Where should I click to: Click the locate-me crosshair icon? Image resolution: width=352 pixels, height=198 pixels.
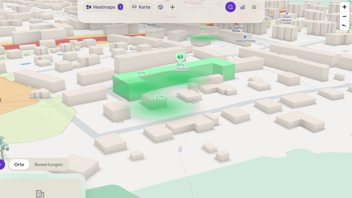click(x=172, y=7)
